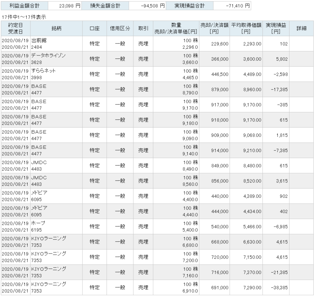This screenshot has width=314, height=297.
Task: Click the 720,000 KIYOラーニング settlement amount
Action: click(220, 257)
